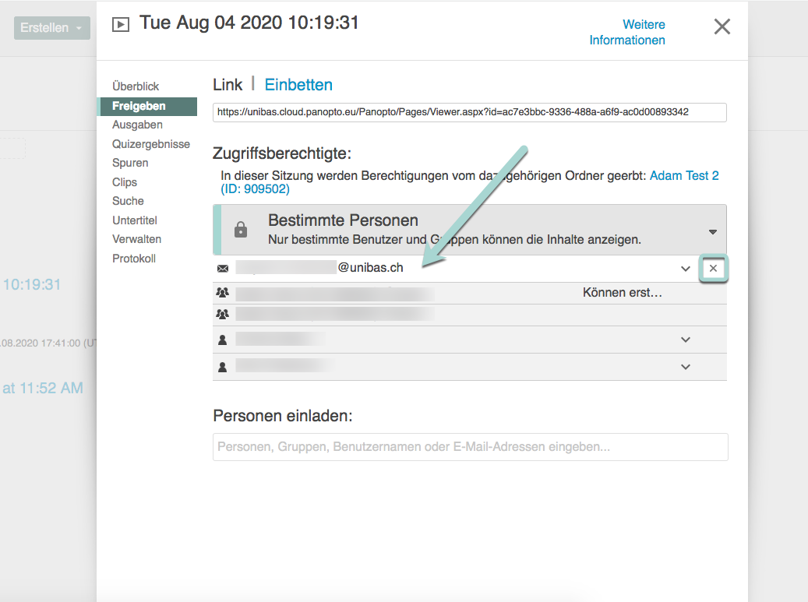Click the lock icon in Bestimmte Personen
808x602 pixels.
[x=241, y=230]
